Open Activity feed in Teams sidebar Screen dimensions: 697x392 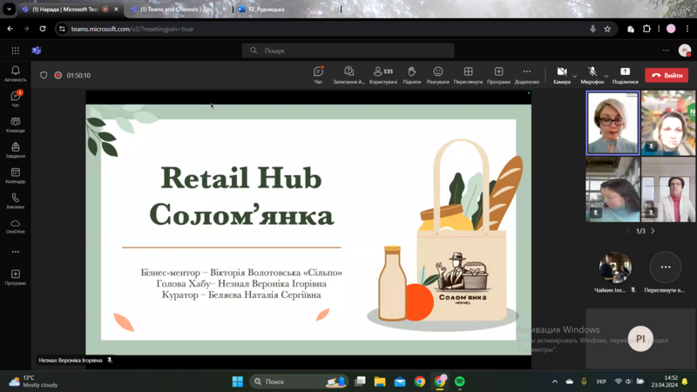15,74
